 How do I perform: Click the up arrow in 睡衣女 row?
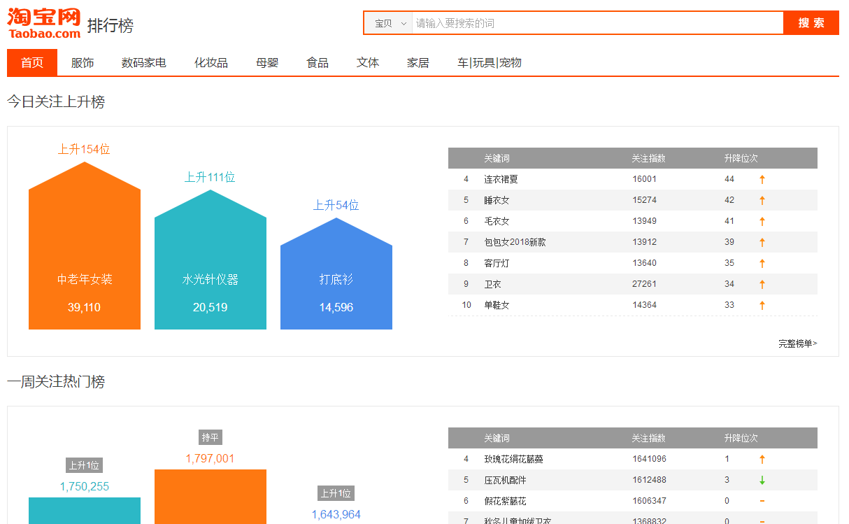[x=762, y=200]
